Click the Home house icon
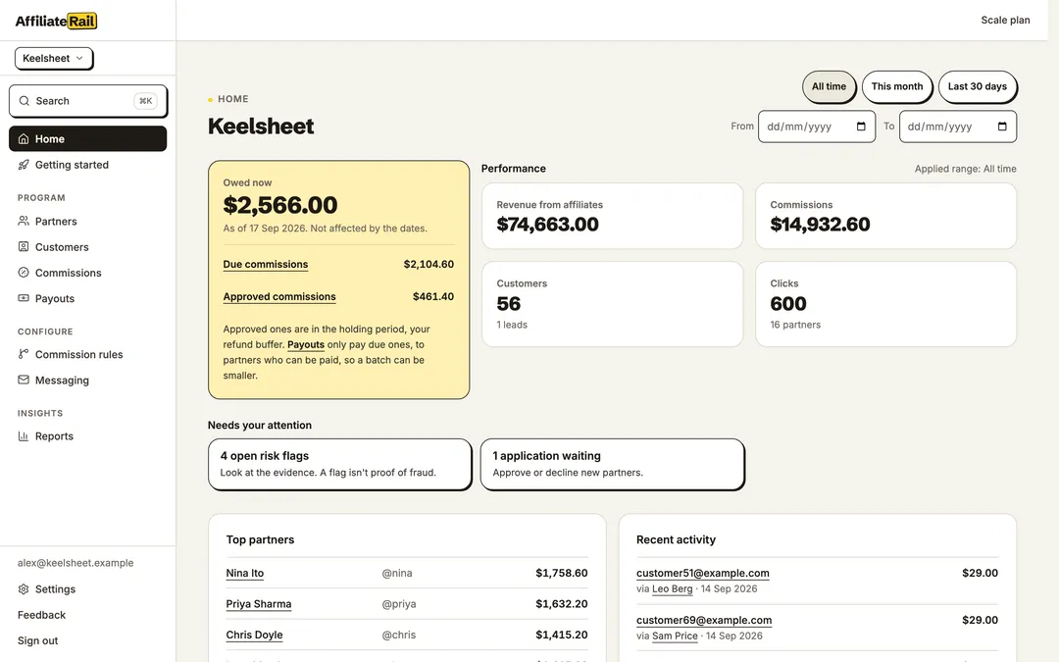This screenshot has width=1059, height=662. click(24, 138)
